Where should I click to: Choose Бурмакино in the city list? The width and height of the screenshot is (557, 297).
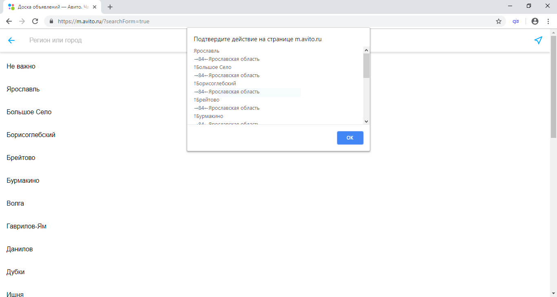(23, 180)
